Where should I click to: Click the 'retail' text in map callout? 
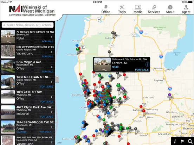click(x=115, y=67)
